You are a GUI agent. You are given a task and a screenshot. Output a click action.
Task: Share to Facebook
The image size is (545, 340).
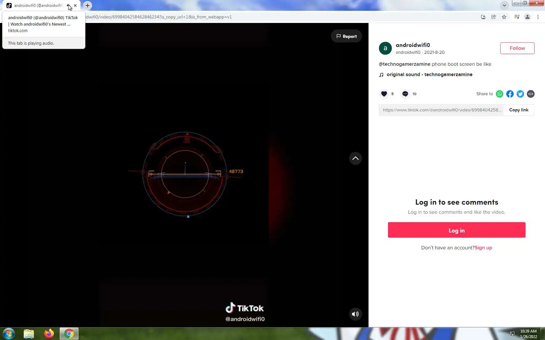(x=510, y=94)
